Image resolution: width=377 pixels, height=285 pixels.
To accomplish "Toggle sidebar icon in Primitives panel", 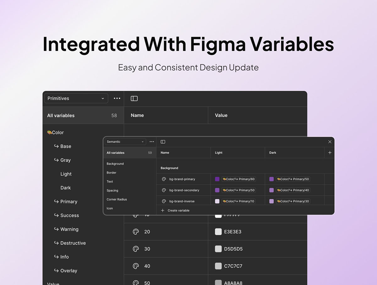I will 134,98.
